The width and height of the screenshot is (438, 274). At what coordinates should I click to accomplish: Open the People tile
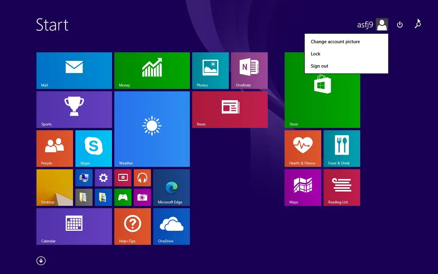pos(55,149)
